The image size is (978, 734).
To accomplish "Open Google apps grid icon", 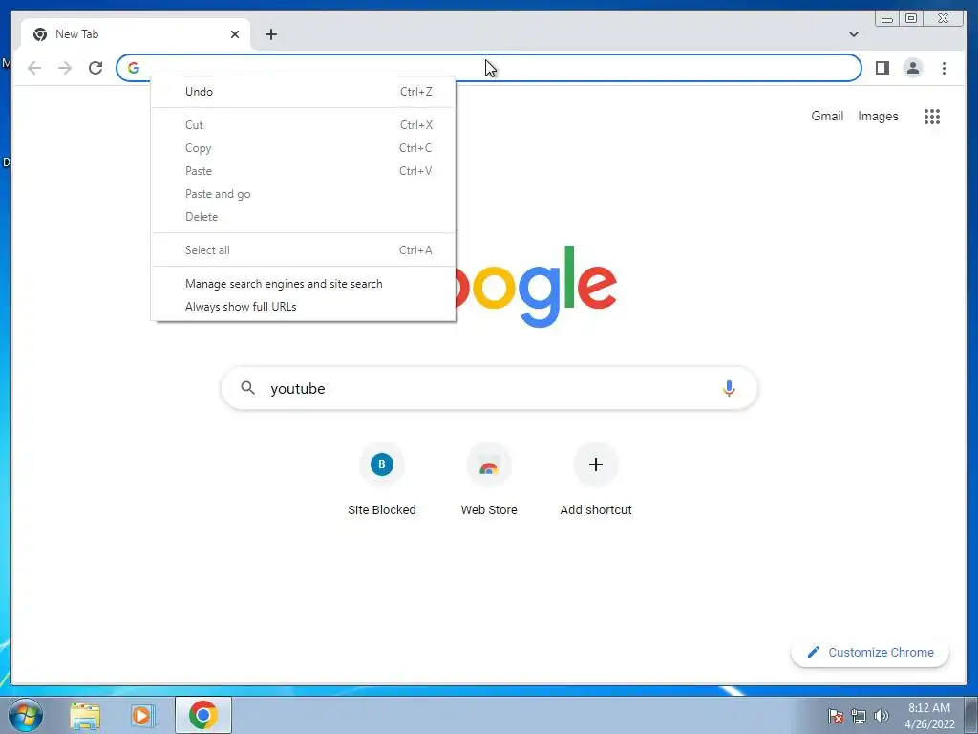I will point(932,116).
